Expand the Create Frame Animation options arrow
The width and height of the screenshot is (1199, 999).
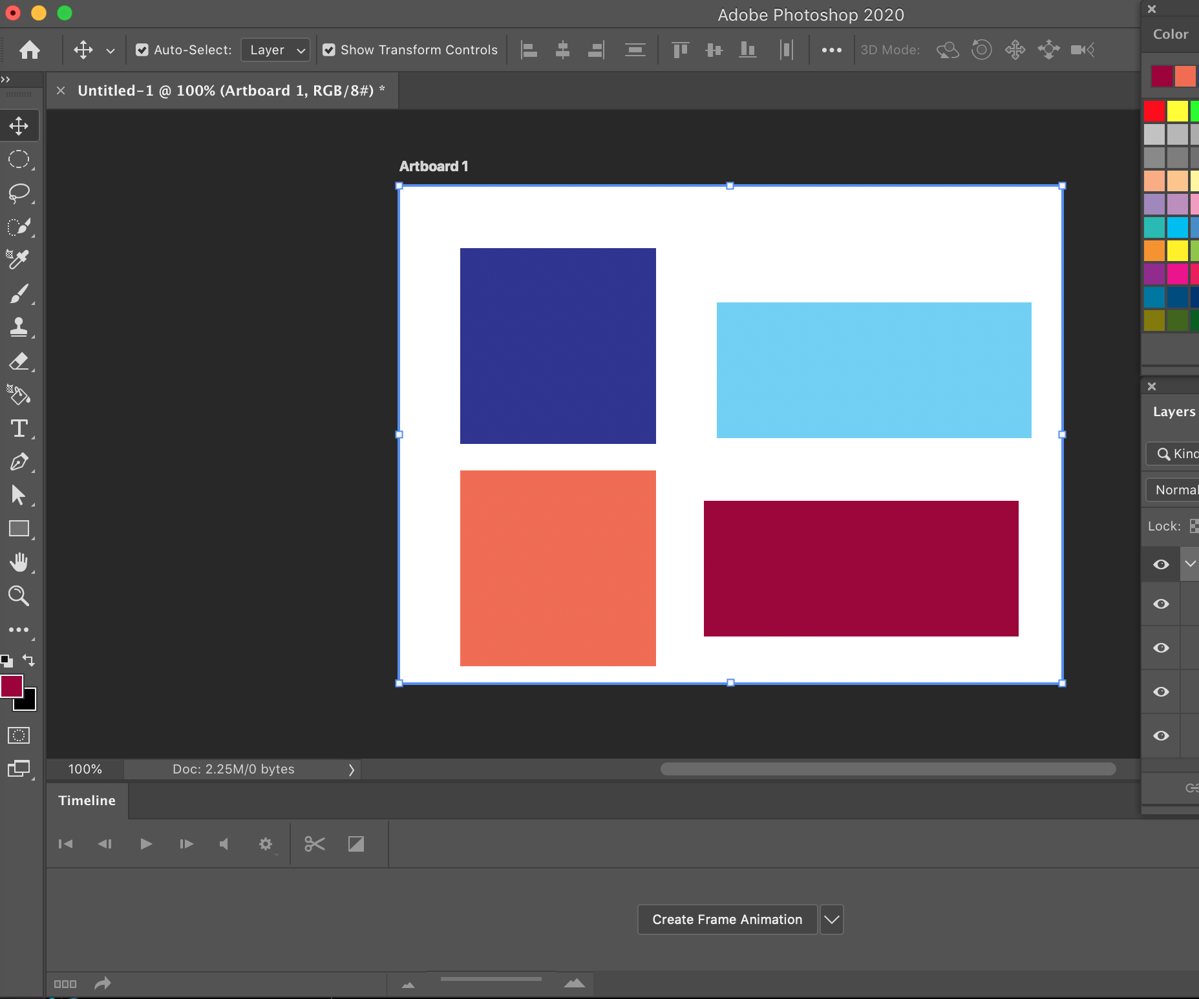[x=831, y=919]
